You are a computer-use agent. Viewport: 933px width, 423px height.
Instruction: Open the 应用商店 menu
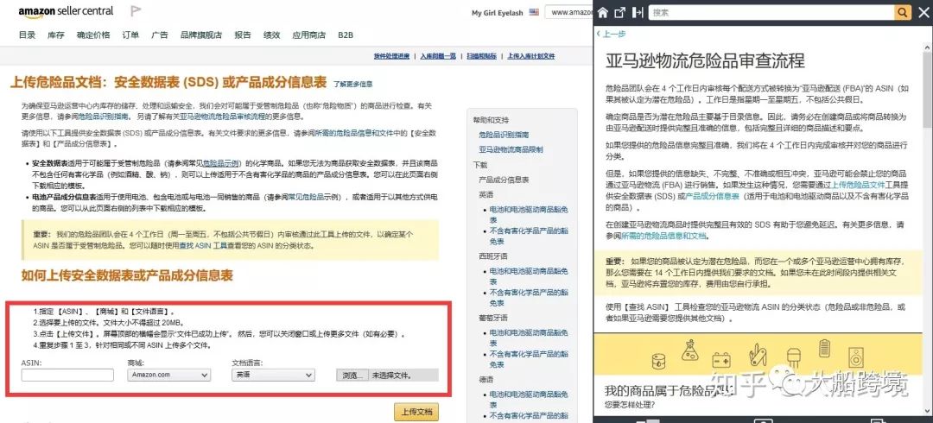click(308, 35)
